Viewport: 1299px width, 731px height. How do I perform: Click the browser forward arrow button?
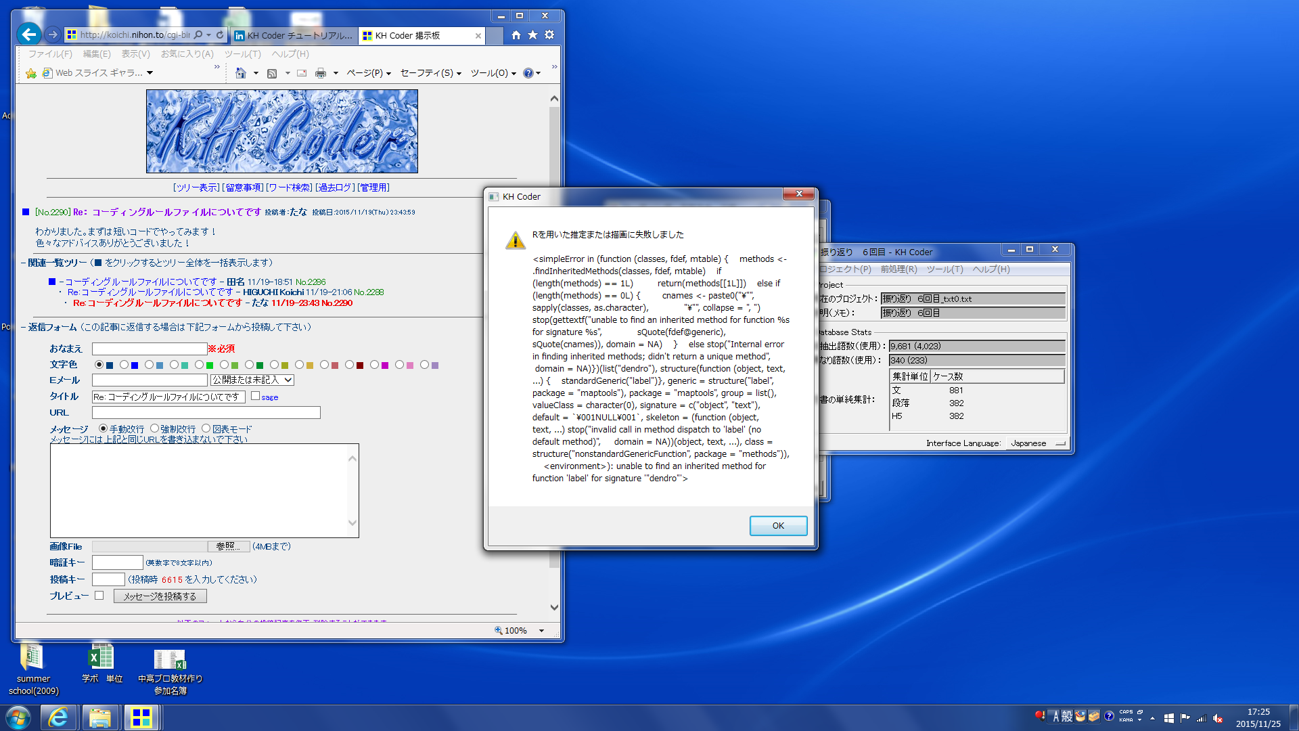pos(53,35)
